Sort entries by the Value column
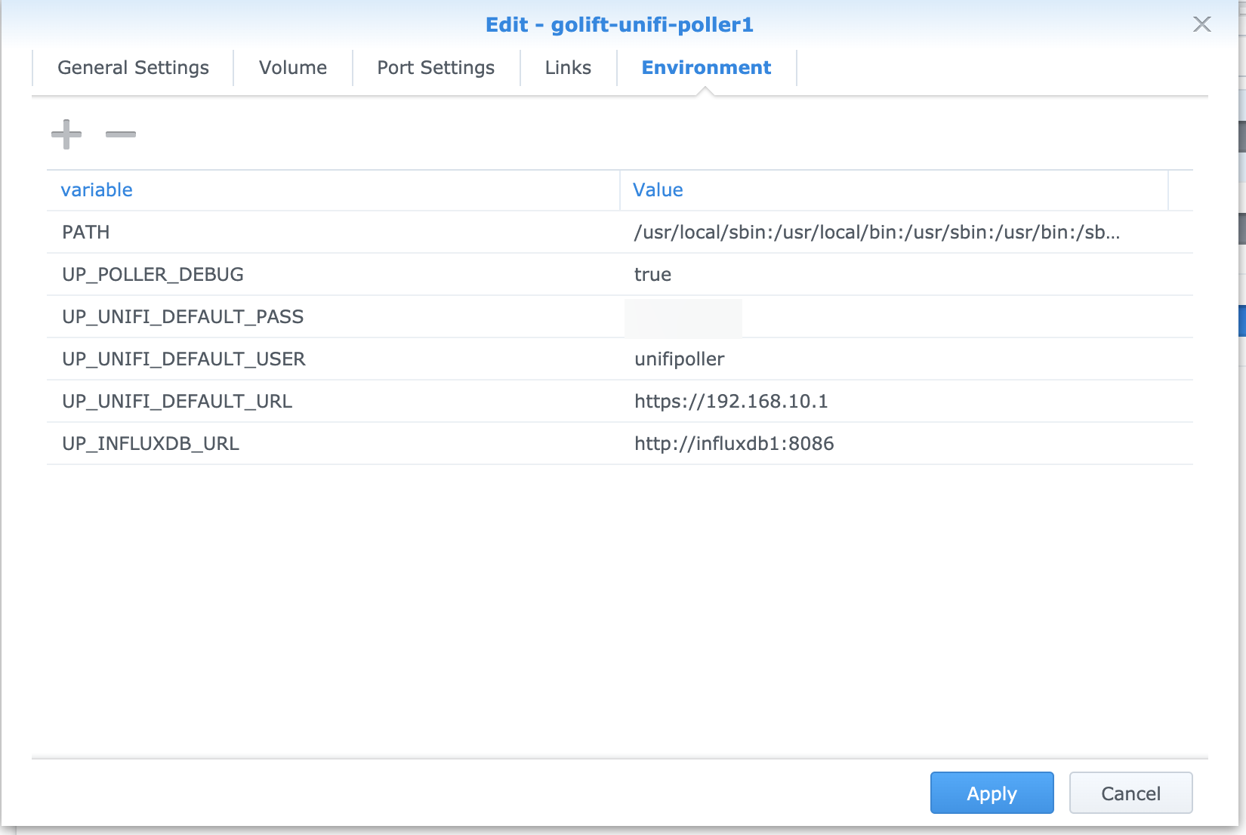Image resolution: width=1246 pixels, height=835 pixels. (658, 189)
